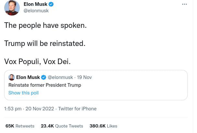View the 380.6K Likes list
The width and height of the screenshot is (197, 133).
coord(103,126)
